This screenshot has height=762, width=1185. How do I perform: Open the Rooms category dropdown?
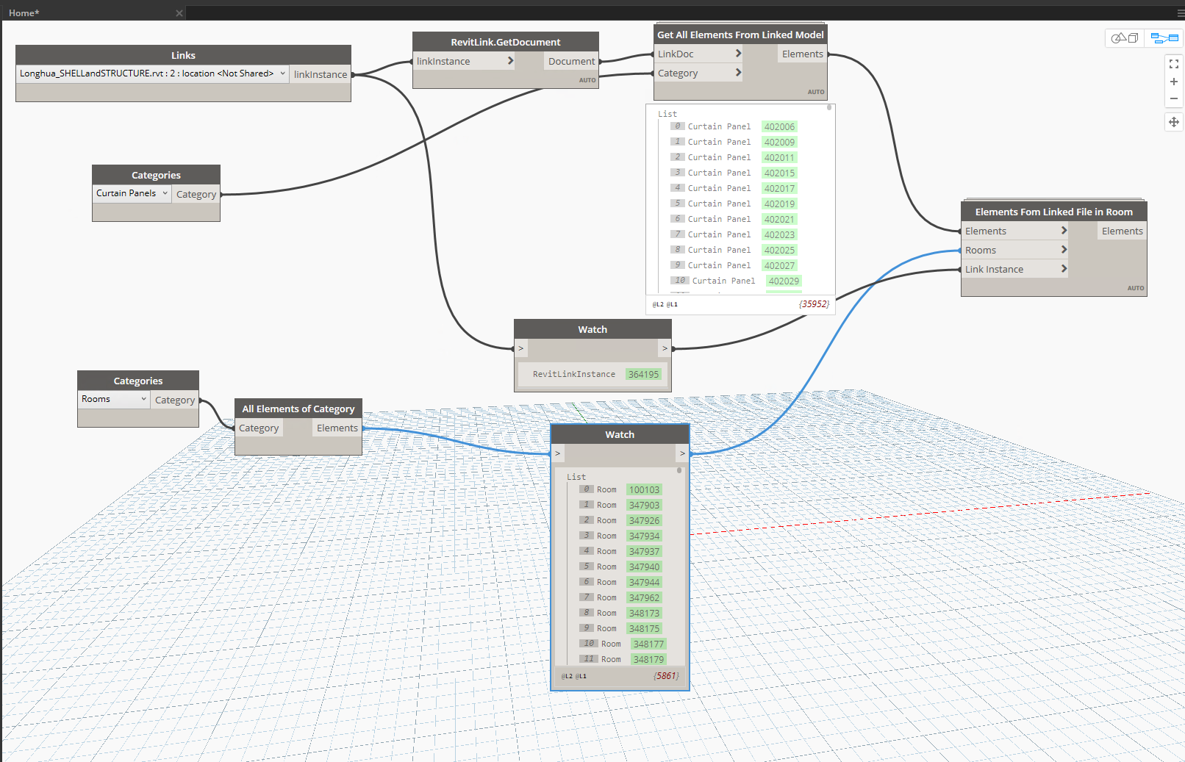[143, 399]
